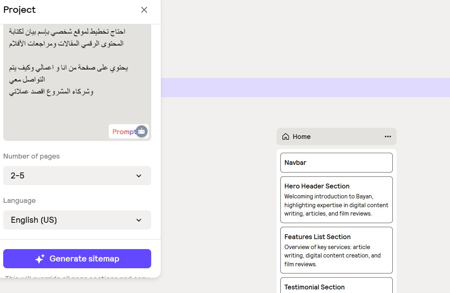Click the Hero Header description text
Image resolution: width=450 pixels, height=293 pixels.
pyautogui.click(x=336, y=205)
